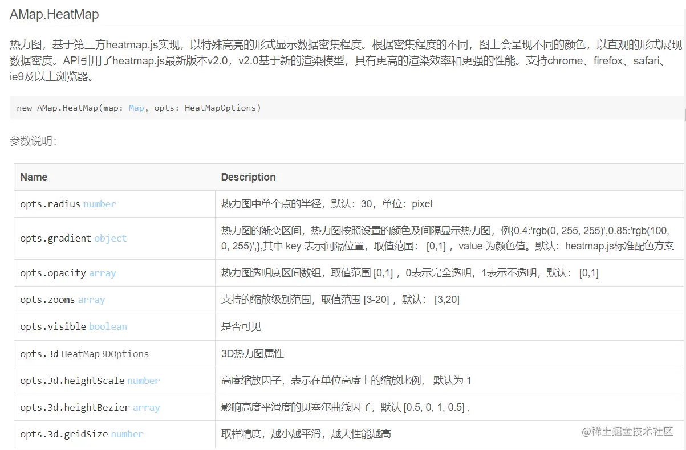The height and width of the screenshot is (450, 686).
Task: Click the heightScale description '高度缩放因子'
Action: coord(251,381)
